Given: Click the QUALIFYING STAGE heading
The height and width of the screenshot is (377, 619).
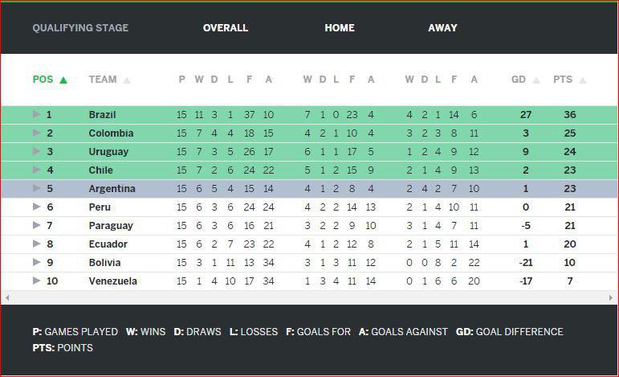Looking at the screenshot, I should pyautogui.click(x=80, y=28).
